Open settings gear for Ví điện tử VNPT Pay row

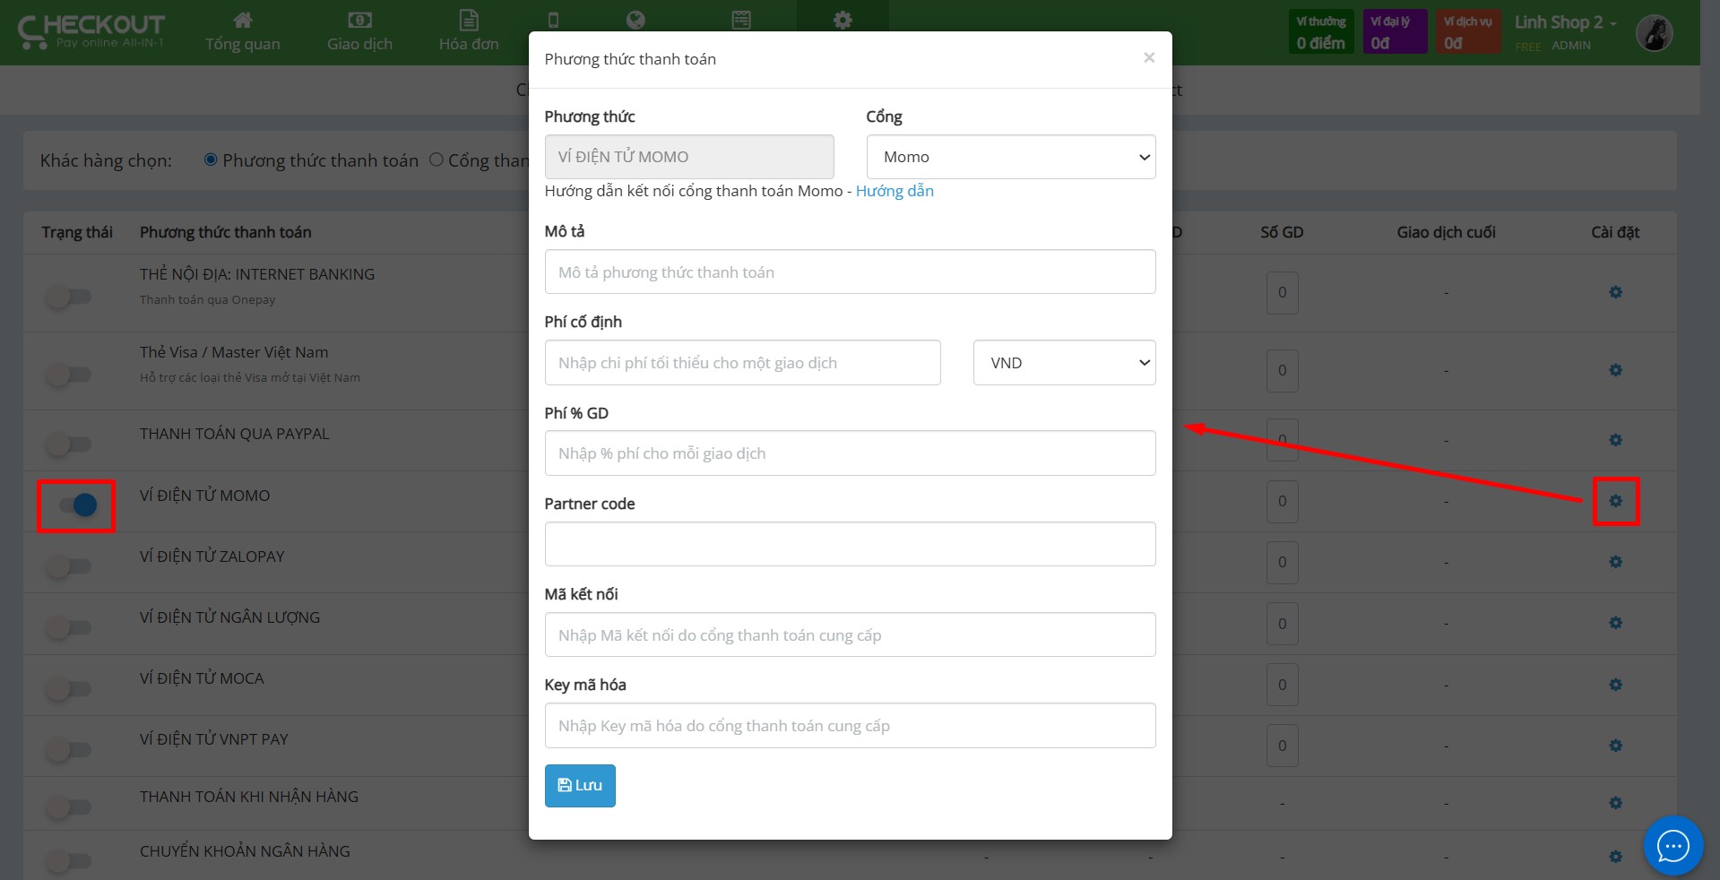pyautogui.click(x=1615, y=746)
